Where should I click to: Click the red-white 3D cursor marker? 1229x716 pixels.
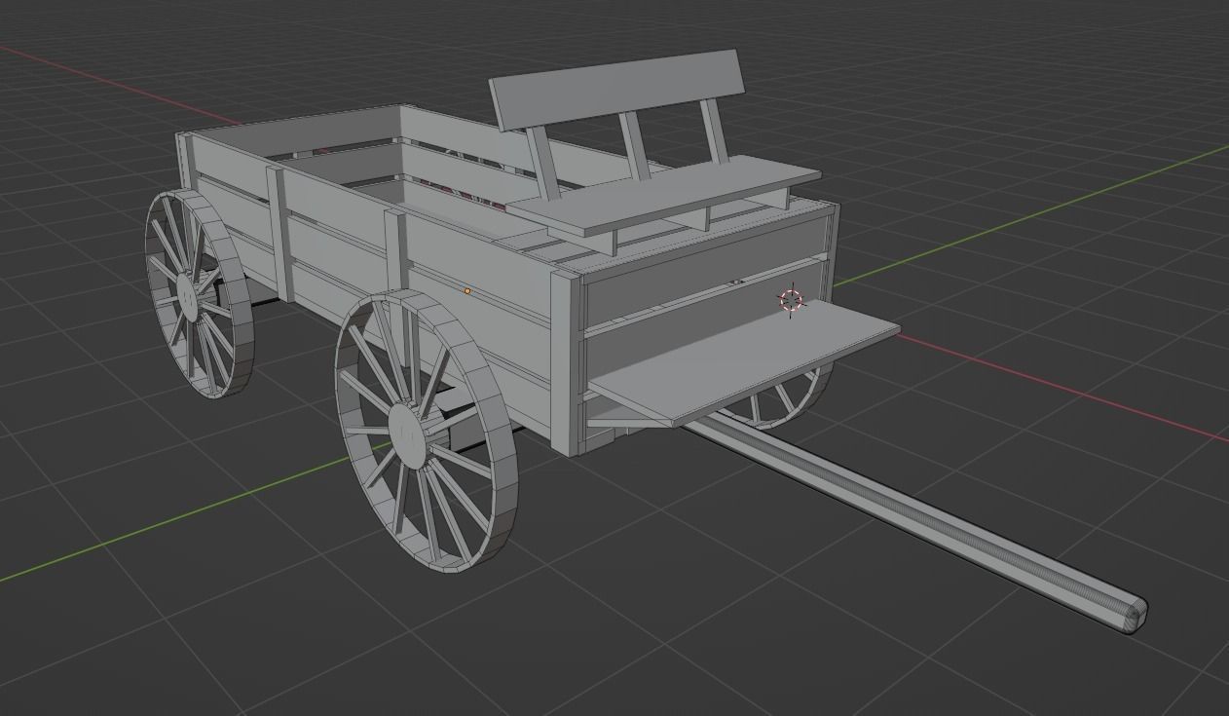[792, 300]
